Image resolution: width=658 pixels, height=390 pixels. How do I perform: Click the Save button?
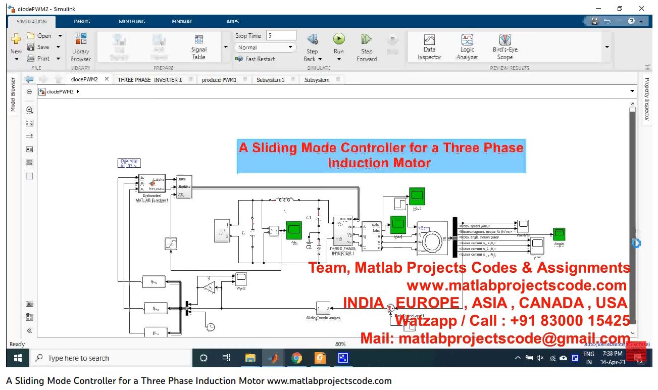[x=39, y=47]
